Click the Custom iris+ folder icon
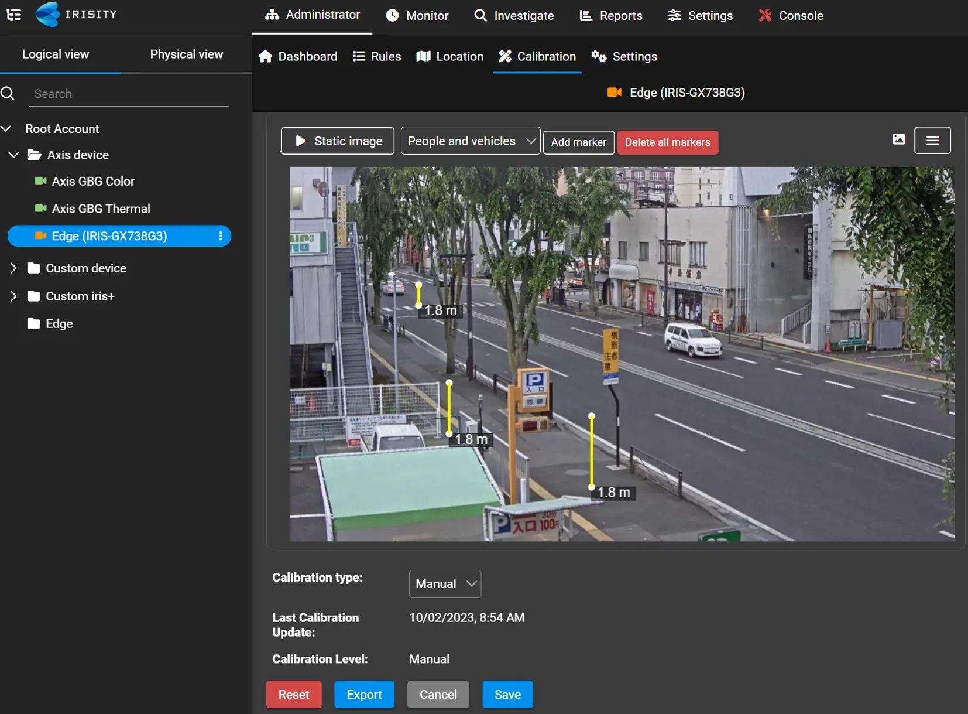Image resolution: width=968 pixels, height=714 pixels. [x=34, y=296]
